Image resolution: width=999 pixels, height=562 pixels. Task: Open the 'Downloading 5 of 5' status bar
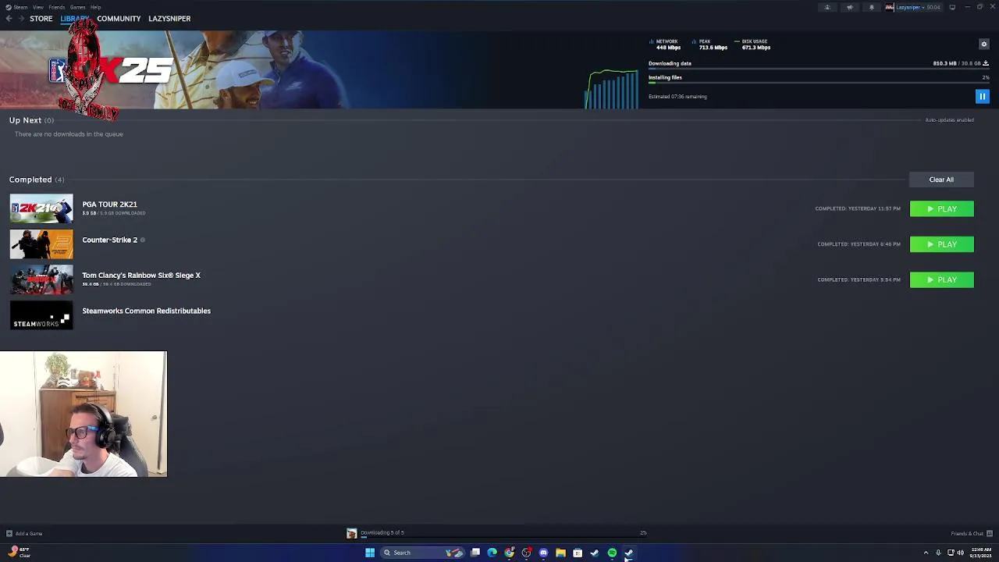[497, 533]
